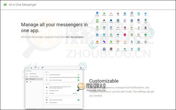Screen dimensions: 176x110
Task: Click the Telegram icon
Action: pyautogui.click(x=125, y=14)
